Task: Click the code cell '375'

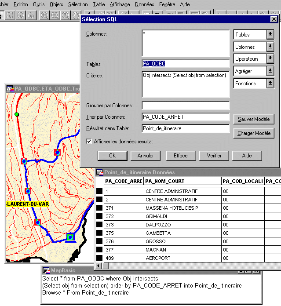Action: (x=124, y=233)
